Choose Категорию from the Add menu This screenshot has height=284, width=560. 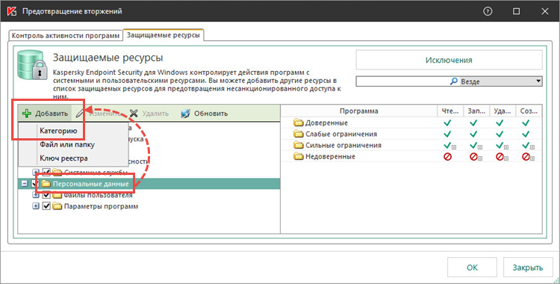coord(58,131)
